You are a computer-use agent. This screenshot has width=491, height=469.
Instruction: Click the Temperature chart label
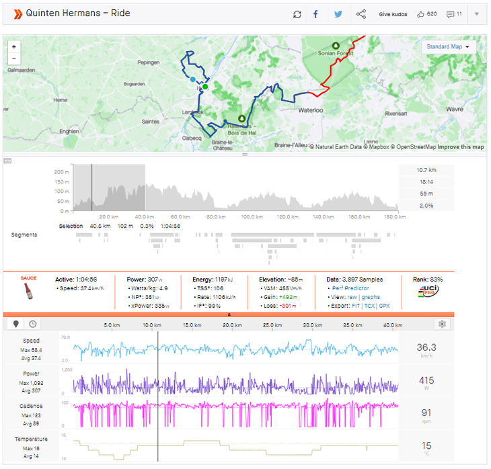pyautogui.click(x=31, y=439)
